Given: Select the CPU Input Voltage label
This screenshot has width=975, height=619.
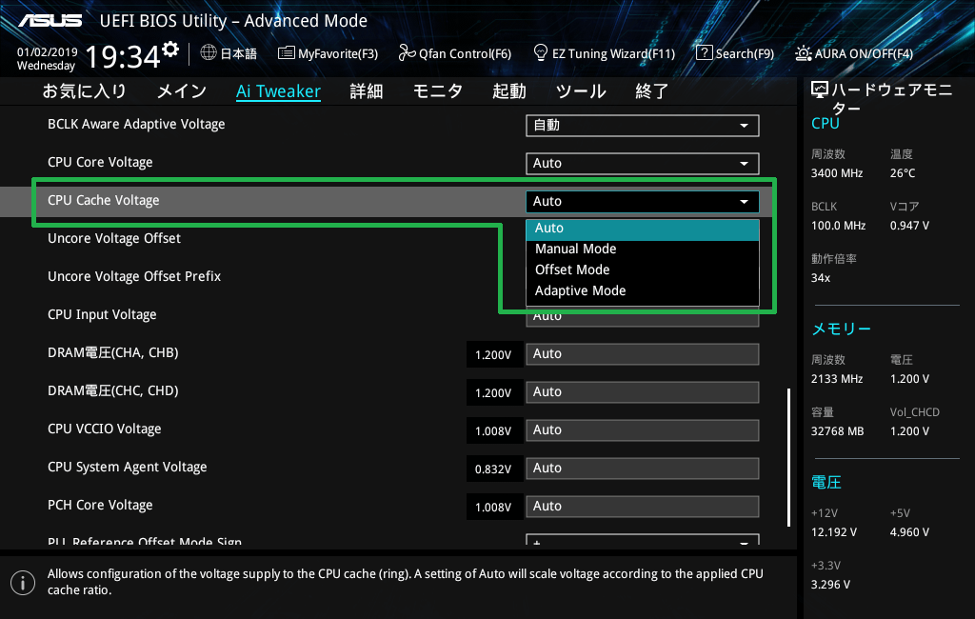Looking at the screenshot, I should coord(102,315).
